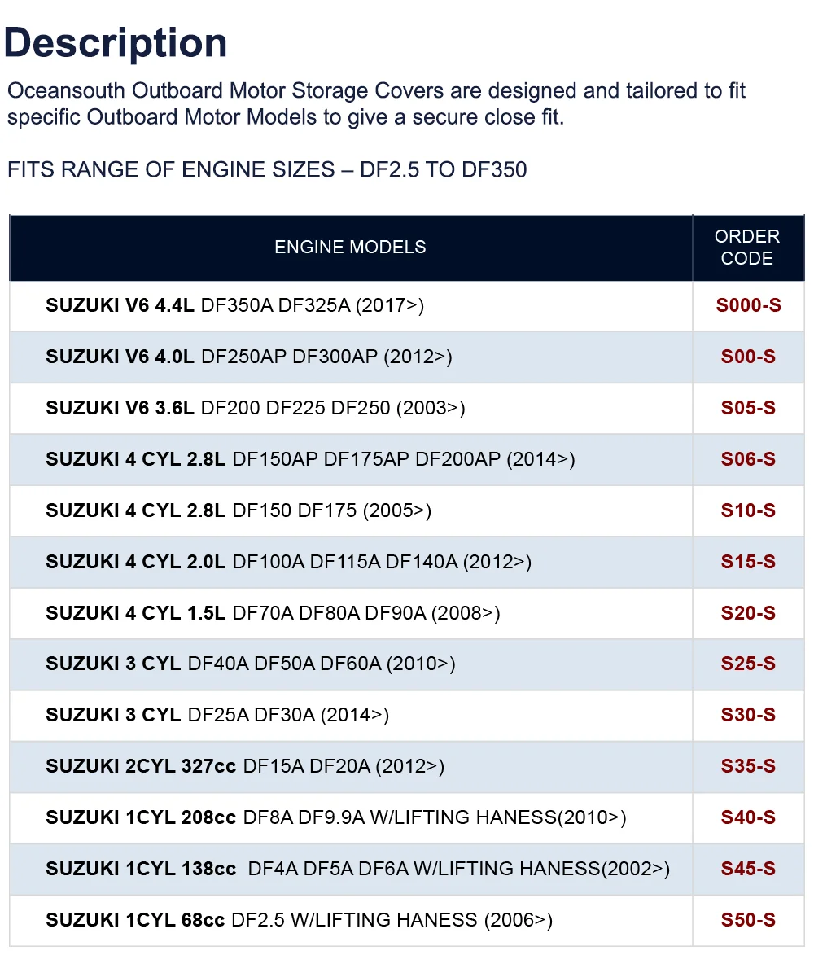Choose the S15-S order code
Screen dimensions: 814x977
(748, 562)
